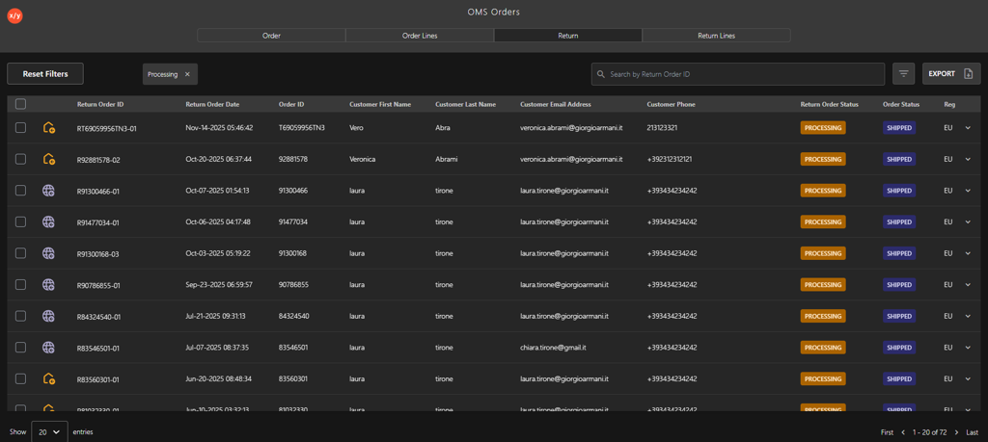The height and width of the screenshot is (442, 988).
Task: Expand row RT69059956TN3-01 chevron
Action: (969, 128)
